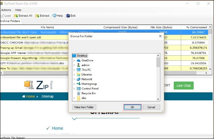Select the crdownload file won't open.odt row
This screenshot has width=214, height=139.
34,37
